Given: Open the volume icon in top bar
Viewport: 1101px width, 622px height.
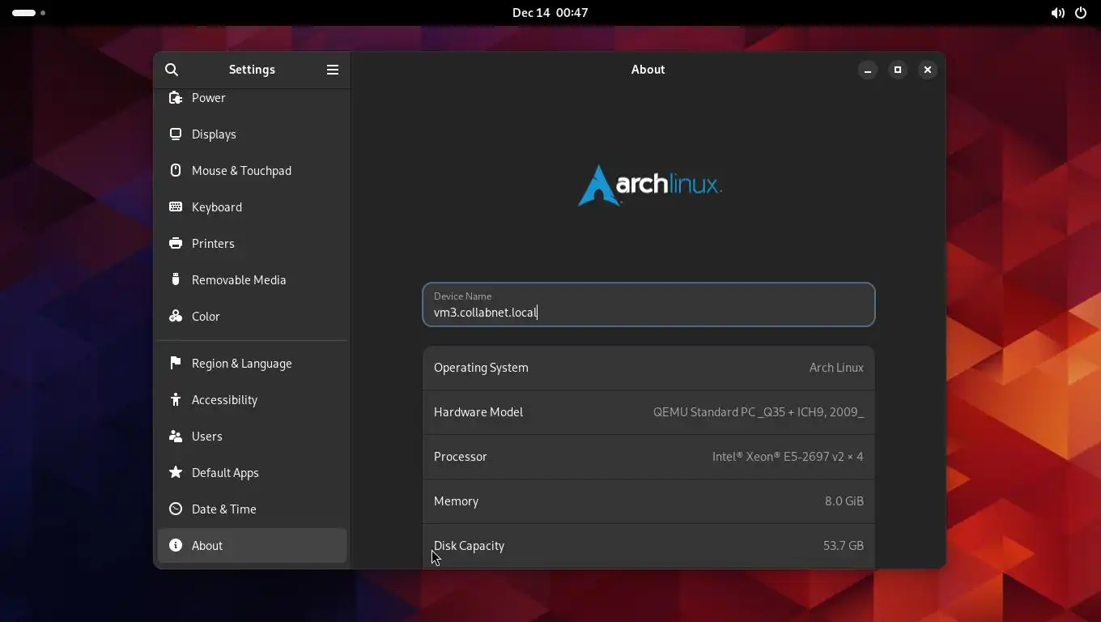Looking at the screenshot, I should coord(1057,13).
